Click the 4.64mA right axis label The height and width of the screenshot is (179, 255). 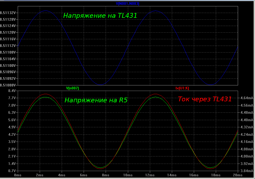click(247, 98)
